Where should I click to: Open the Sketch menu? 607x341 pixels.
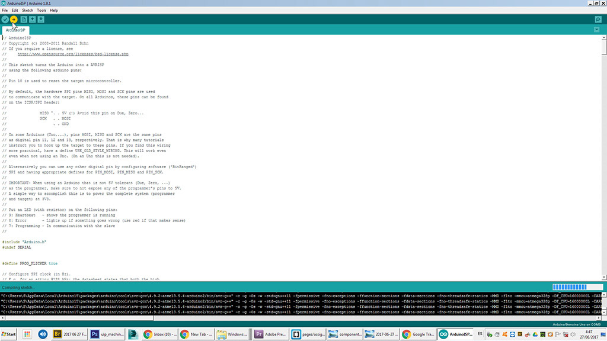point(27,11)
